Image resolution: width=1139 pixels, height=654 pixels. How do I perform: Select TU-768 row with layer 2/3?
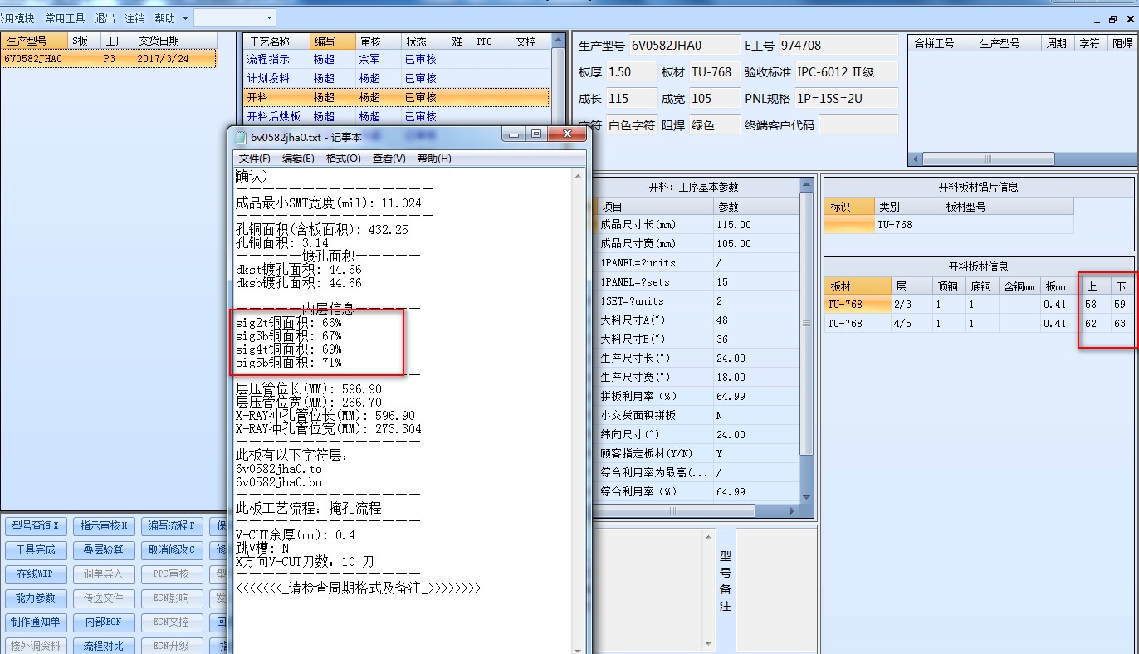979,305
